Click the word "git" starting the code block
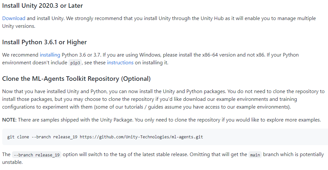This screenshot has height=170, width=328. point(11,137)
